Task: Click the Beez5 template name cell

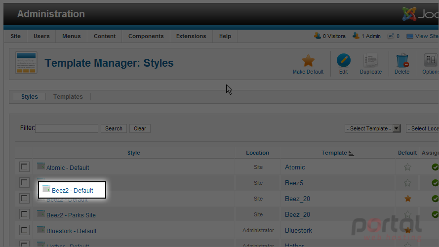Action: point(294,183)
